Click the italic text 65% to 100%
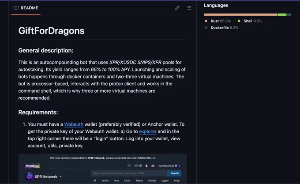The width and height of the screenshot is (300, 184). [105, 69]
